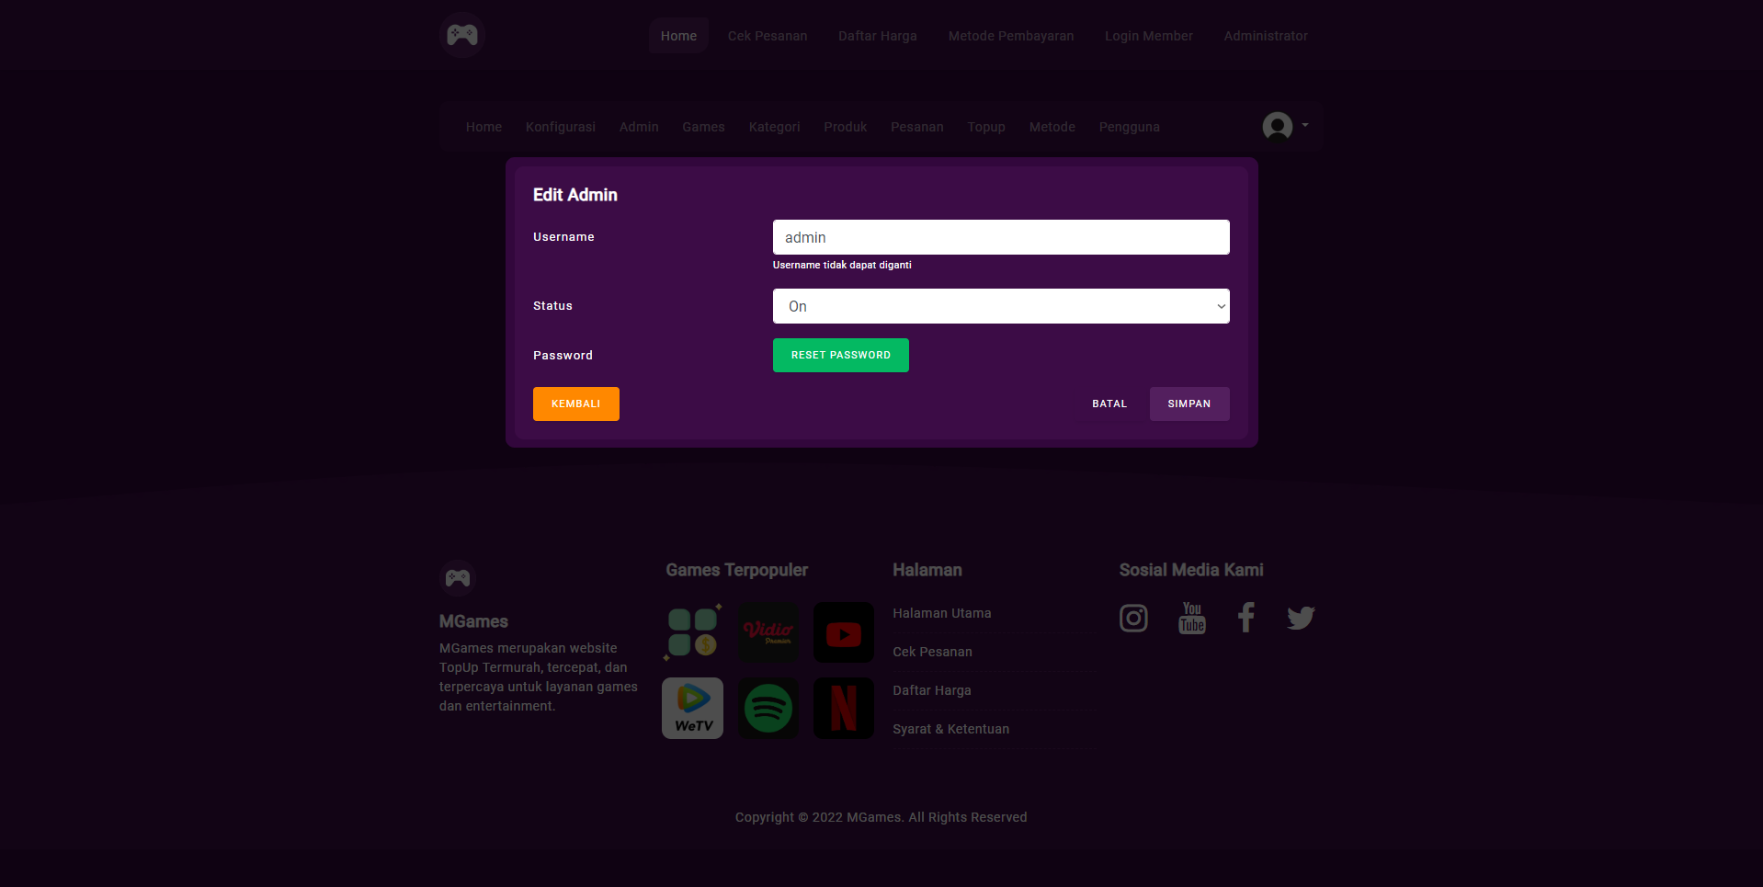The height and width of the screenshot is (887, 1763).
Task: Click the footer MGames gamepad logo
Action: pos(457,578)
